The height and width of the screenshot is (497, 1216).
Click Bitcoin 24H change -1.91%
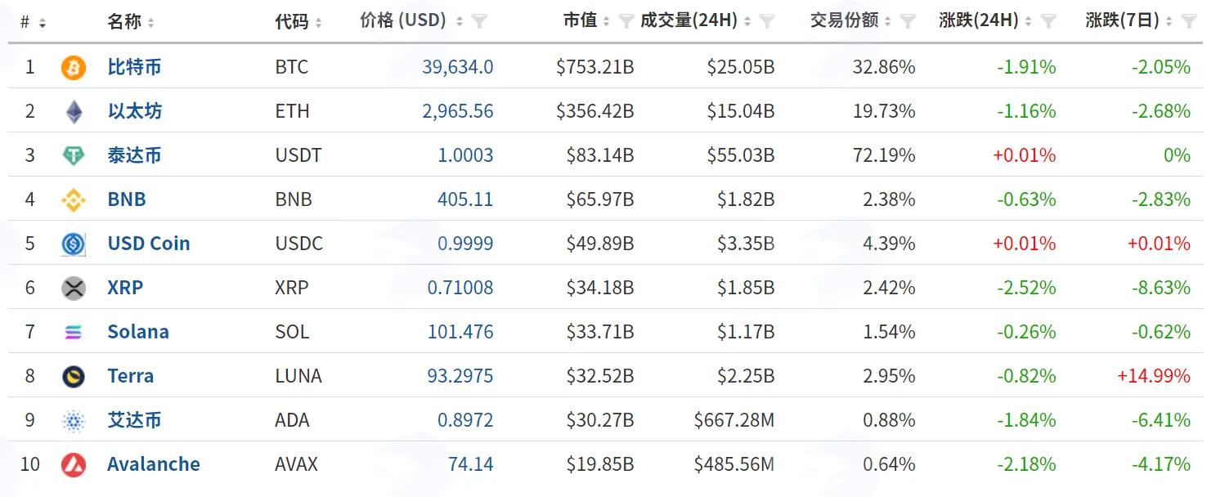(x=1026, y=67)
